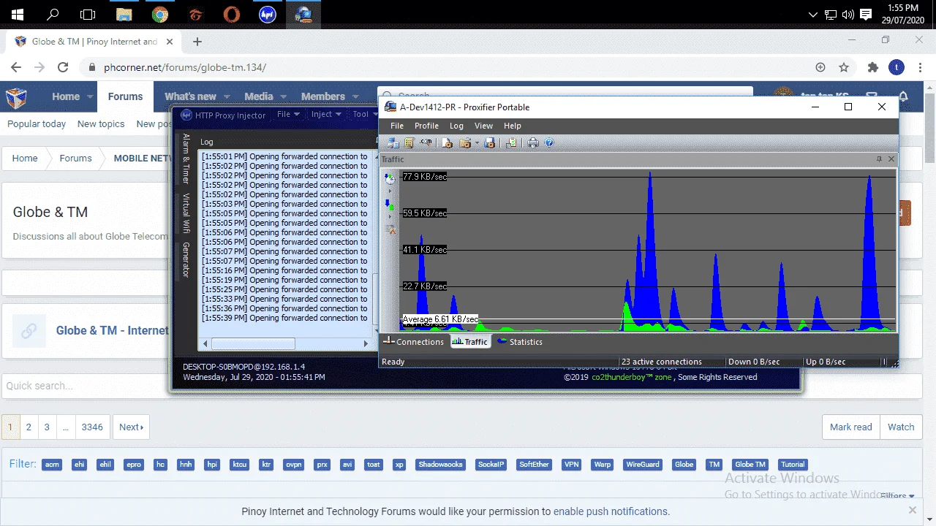Screen dimensions: 936x526
Task: Filter threads by WireGuard tag
Action: click(643, 465)
